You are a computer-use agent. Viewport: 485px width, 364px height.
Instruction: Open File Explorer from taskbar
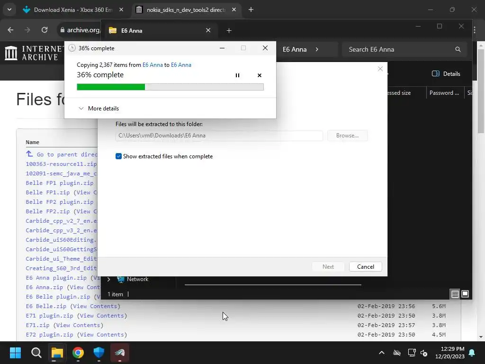pyautogui.click(x=57, y=353)
